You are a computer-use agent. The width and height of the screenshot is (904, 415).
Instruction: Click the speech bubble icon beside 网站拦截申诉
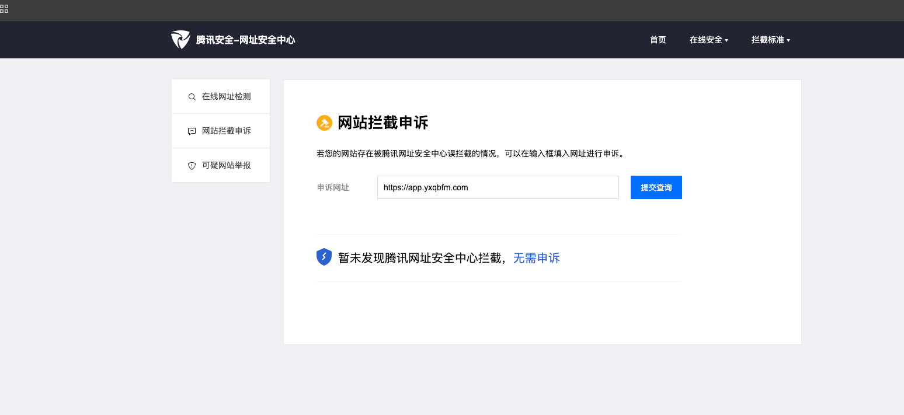click(x=192, y=131)
